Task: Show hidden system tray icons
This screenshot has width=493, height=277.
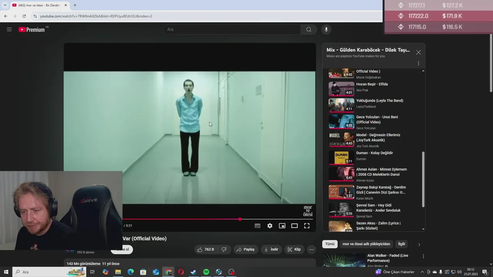Action: coord(422,272)
